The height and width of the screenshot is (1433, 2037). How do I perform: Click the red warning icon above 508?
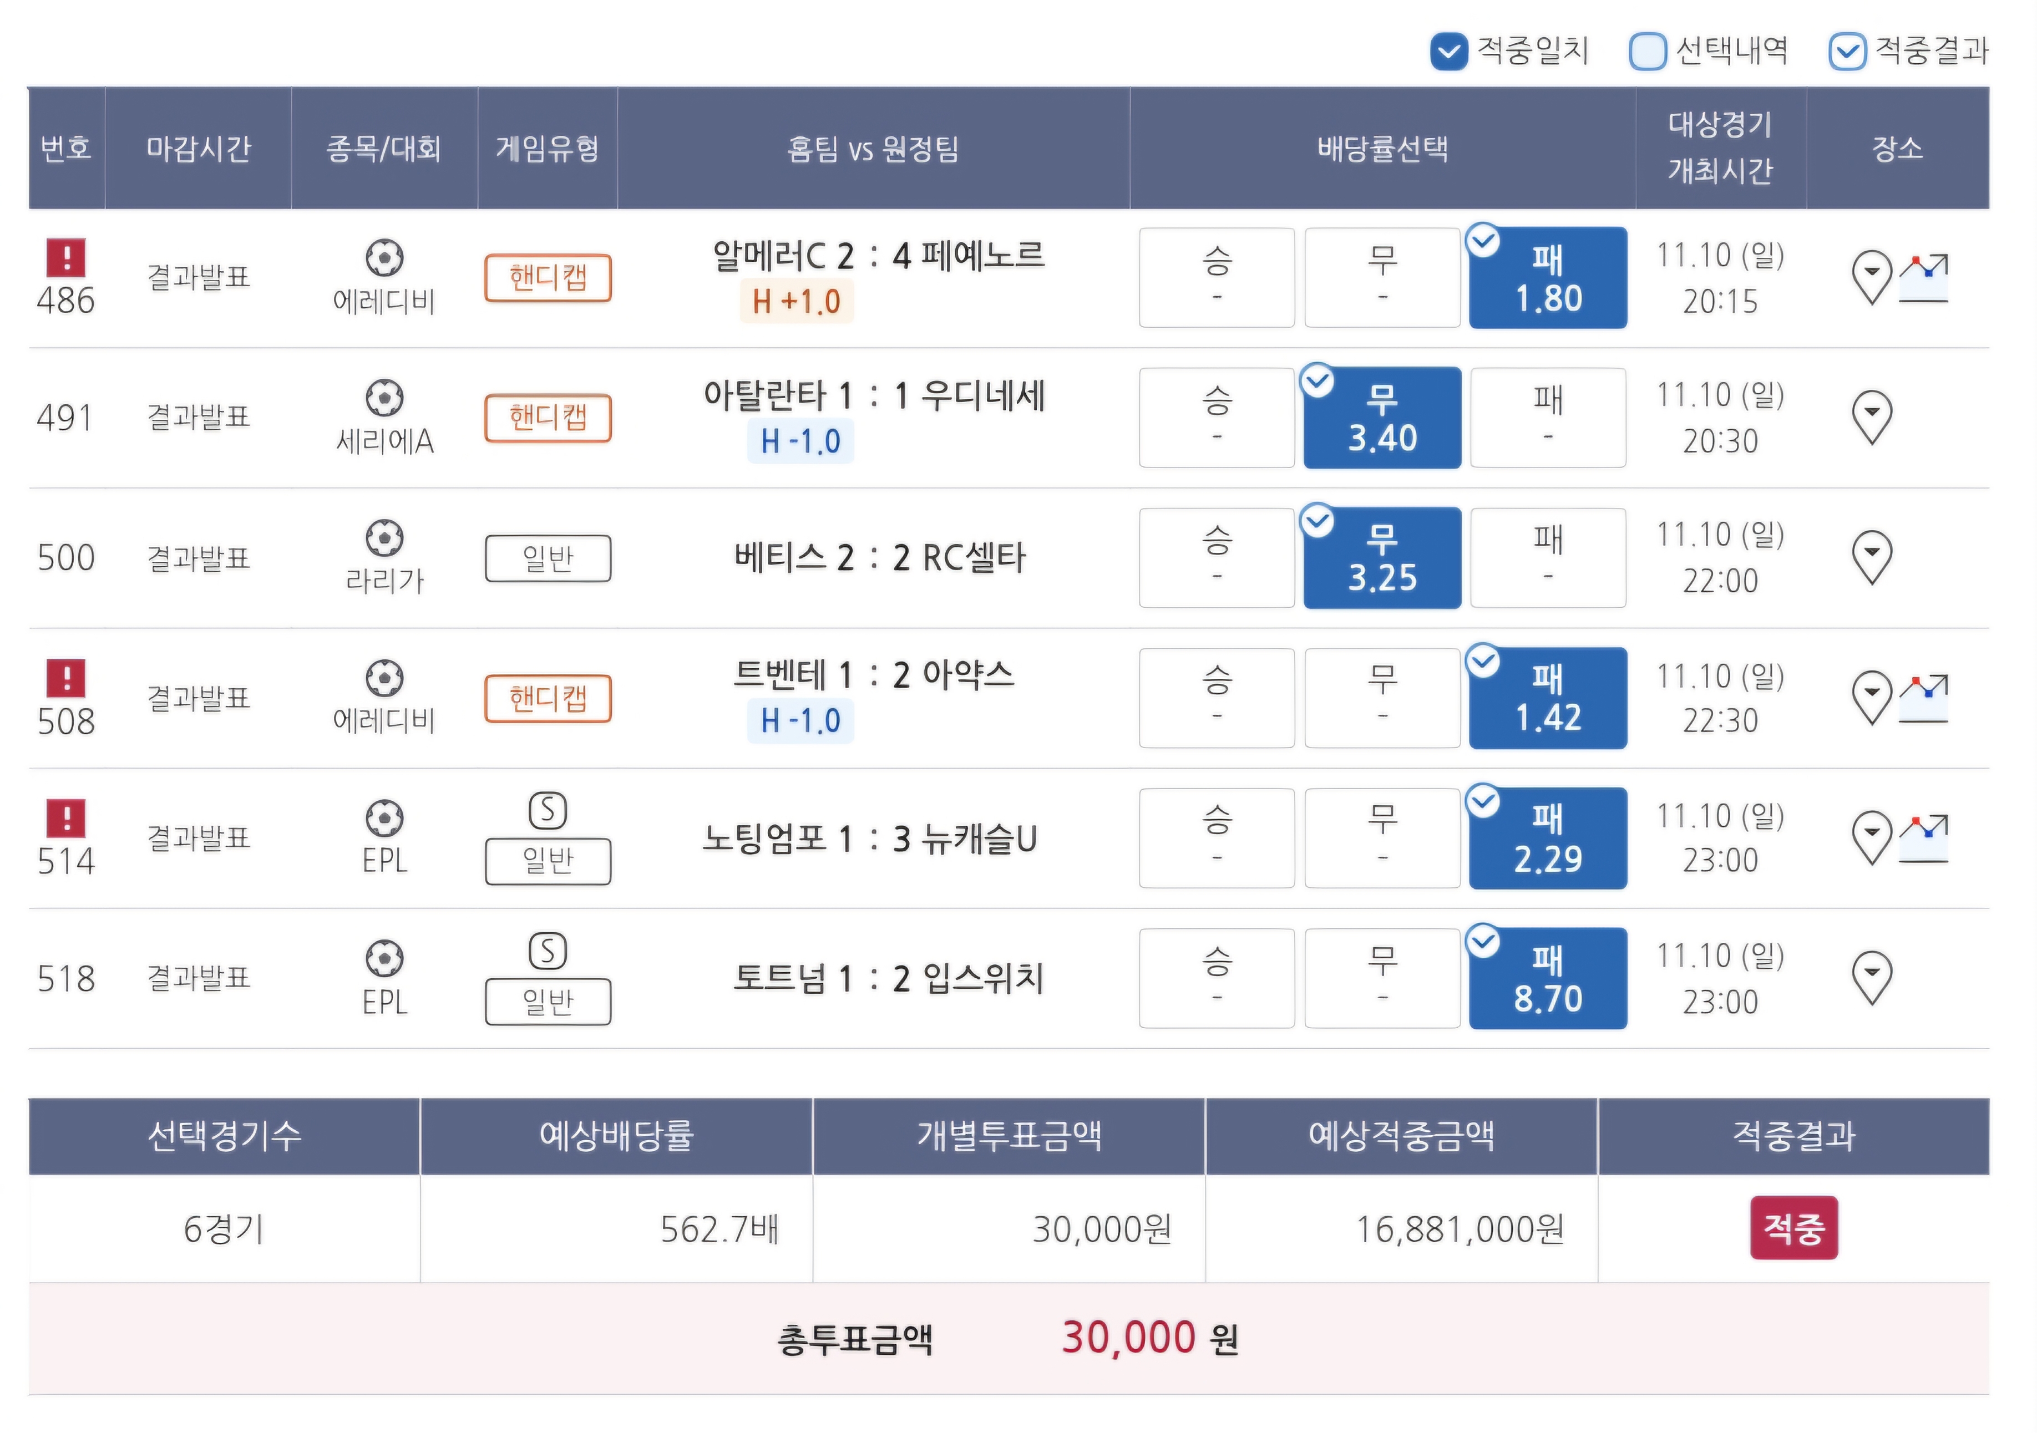(65, 678)
